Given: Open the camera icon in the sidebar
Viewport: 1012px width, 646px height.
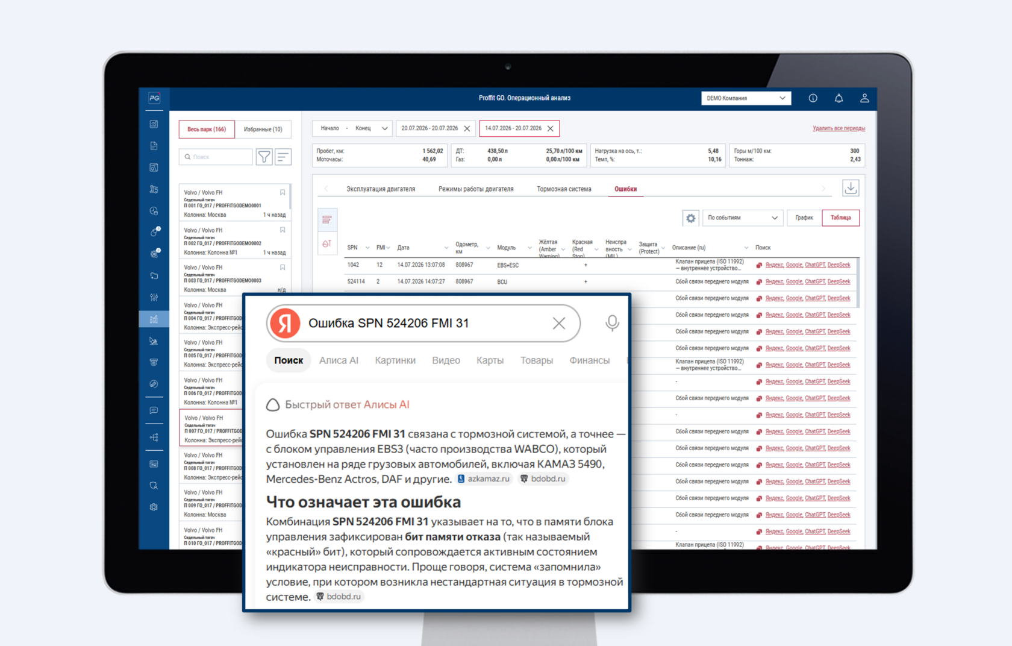Looking at the screenshot, I should (x=154, y=363).
